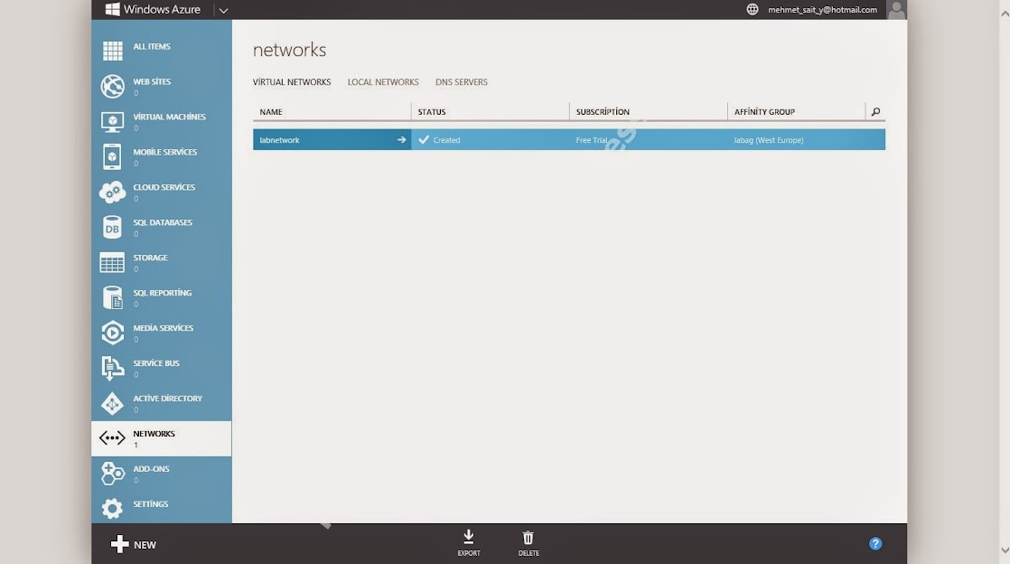Image resolution: width=1010 pixels, height=564 pixels.
Task: Open the Cloud Services gear-cloud icon
Action: (112, 193)
